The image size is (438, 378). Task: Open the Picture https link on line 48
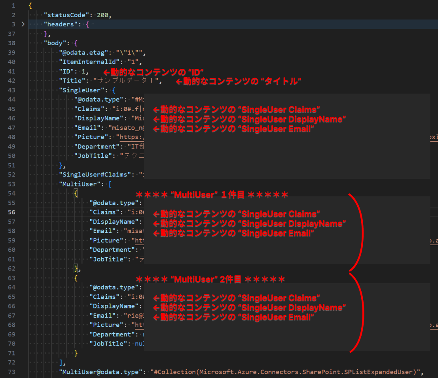tap(132, 137)
